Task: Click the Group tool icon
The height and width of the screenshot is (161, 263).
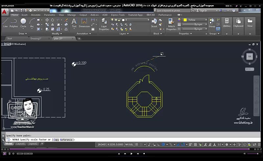Action: coord(212,23)
